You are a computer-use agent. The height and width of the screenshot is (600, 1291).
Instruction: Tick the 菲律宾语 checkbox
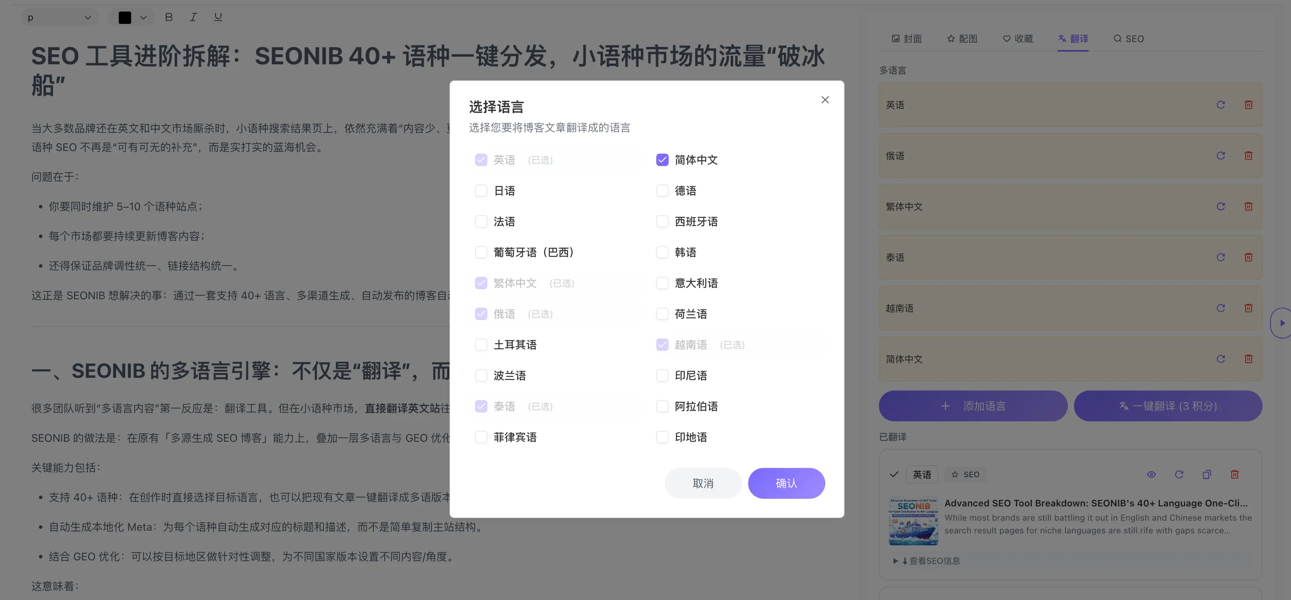[481, 437]
